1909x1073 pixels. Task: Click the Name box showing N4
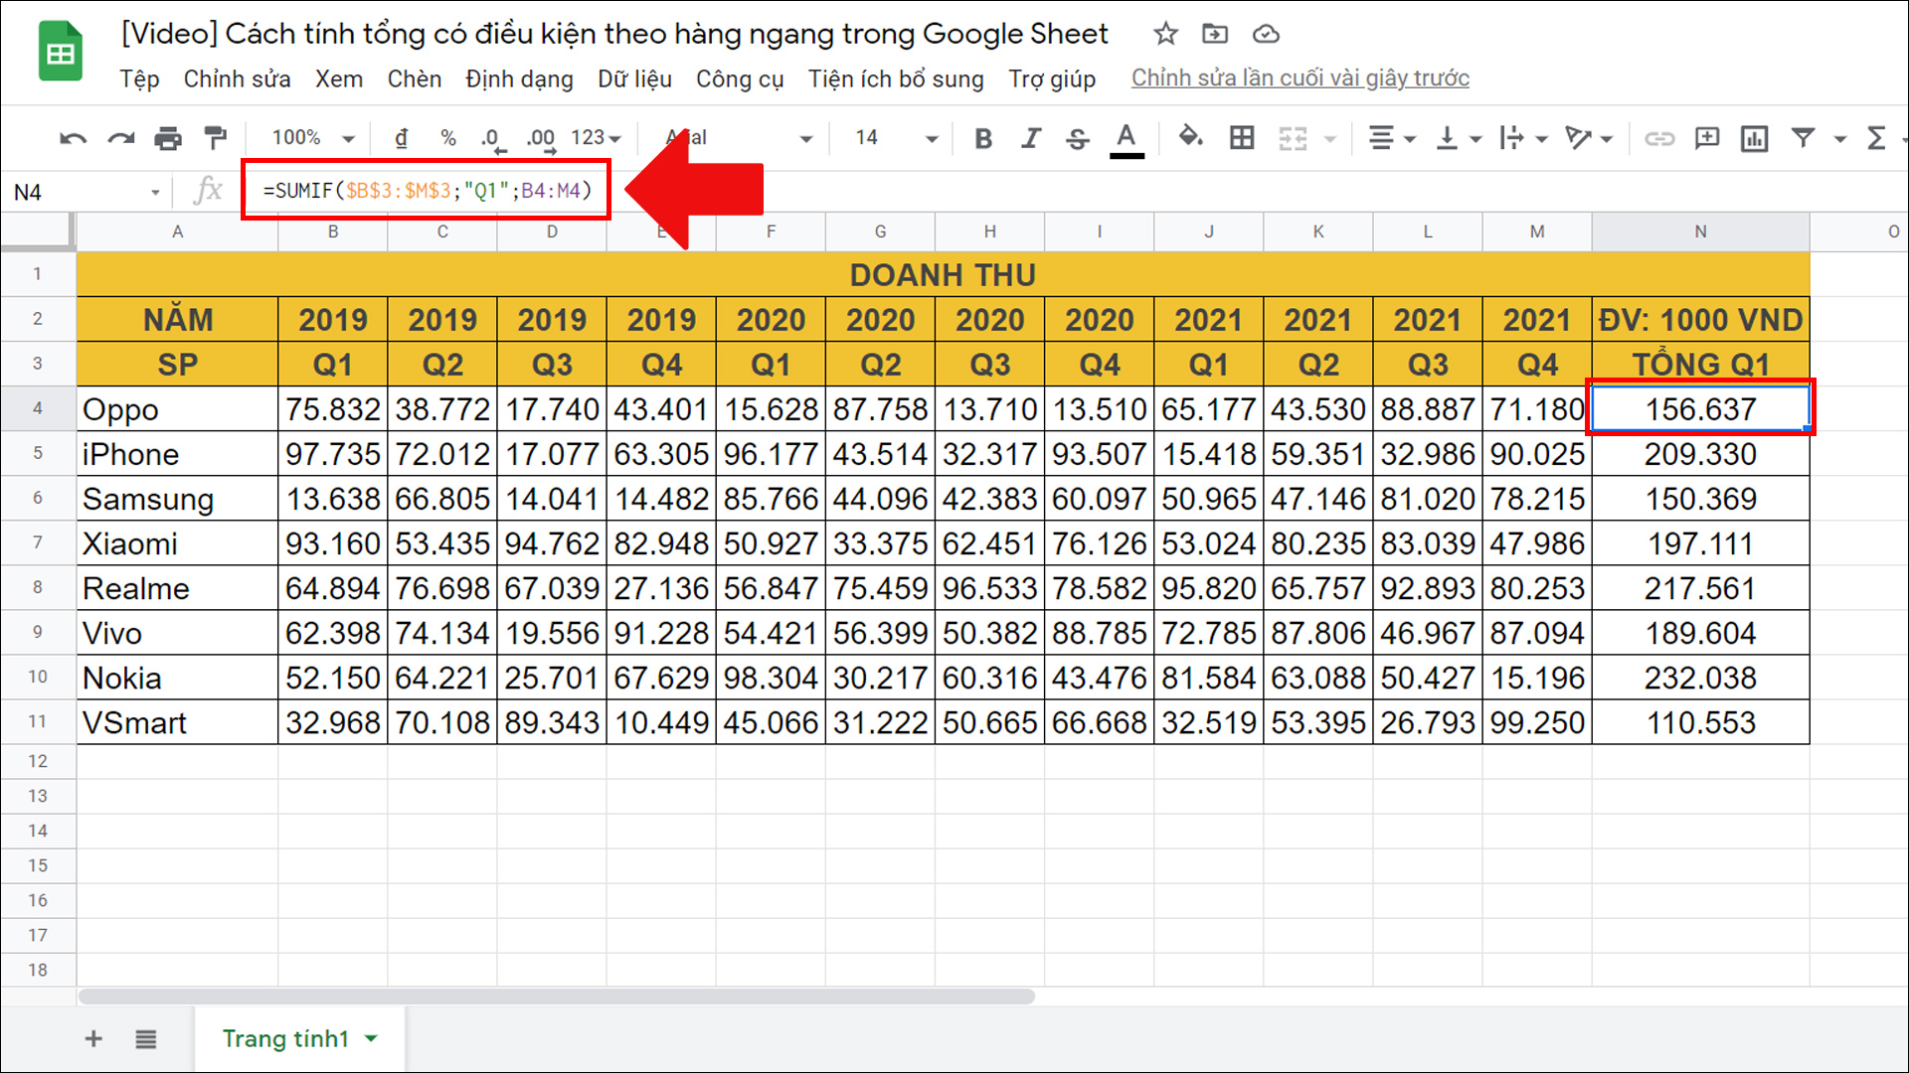tap(86, 192)
